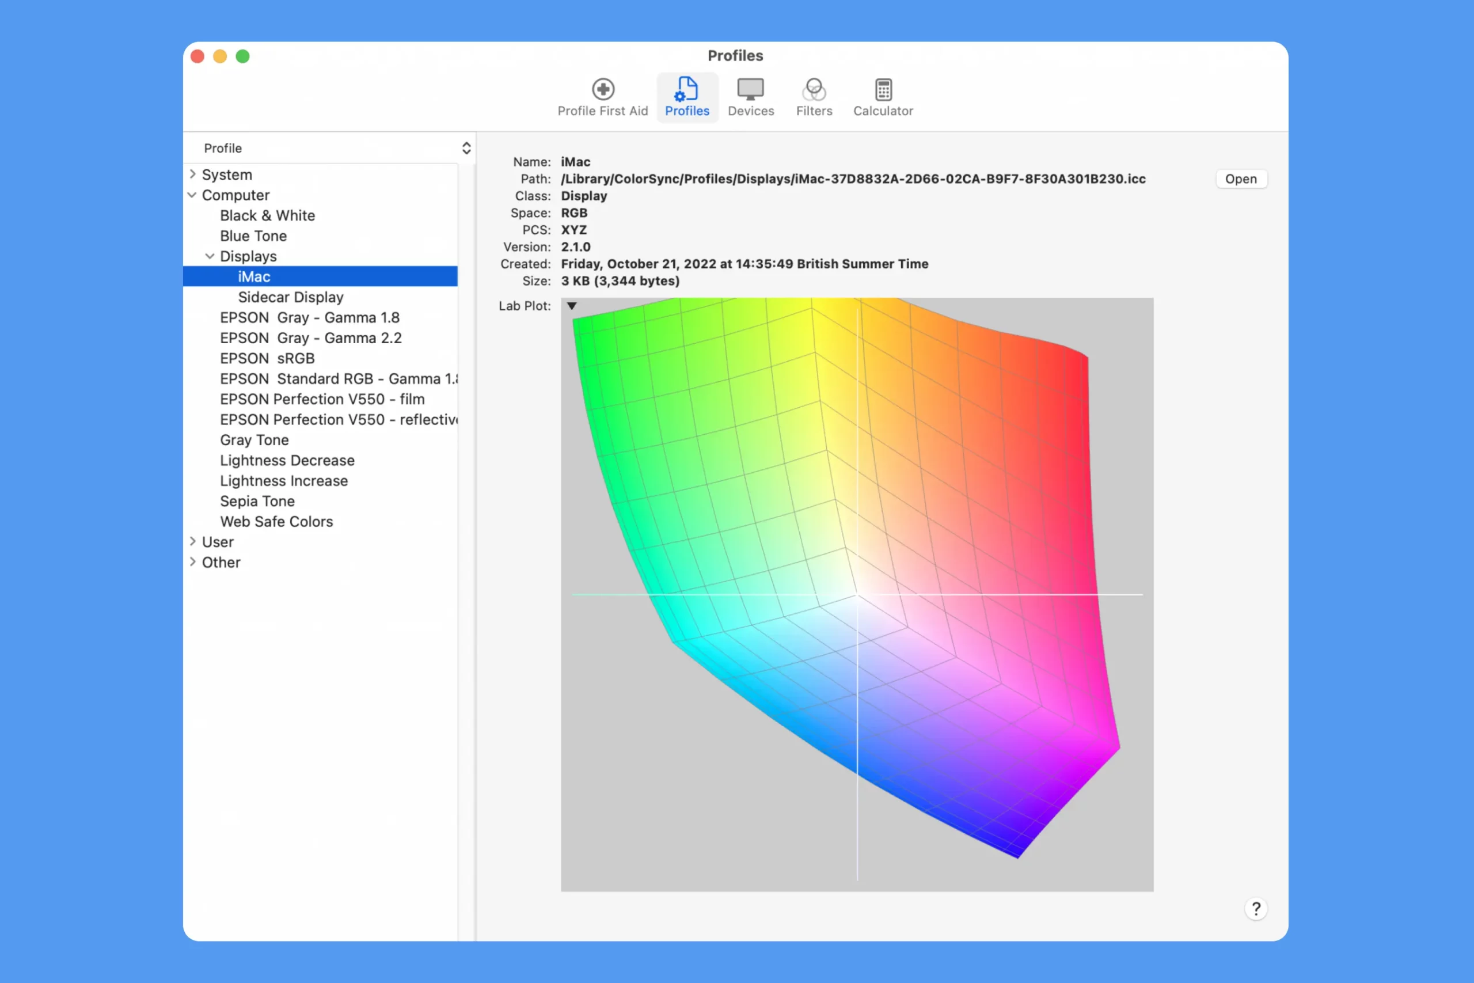Collapse the Displays folder
Viewport: 1474px width, 983px height.
(x=210, y=256)
